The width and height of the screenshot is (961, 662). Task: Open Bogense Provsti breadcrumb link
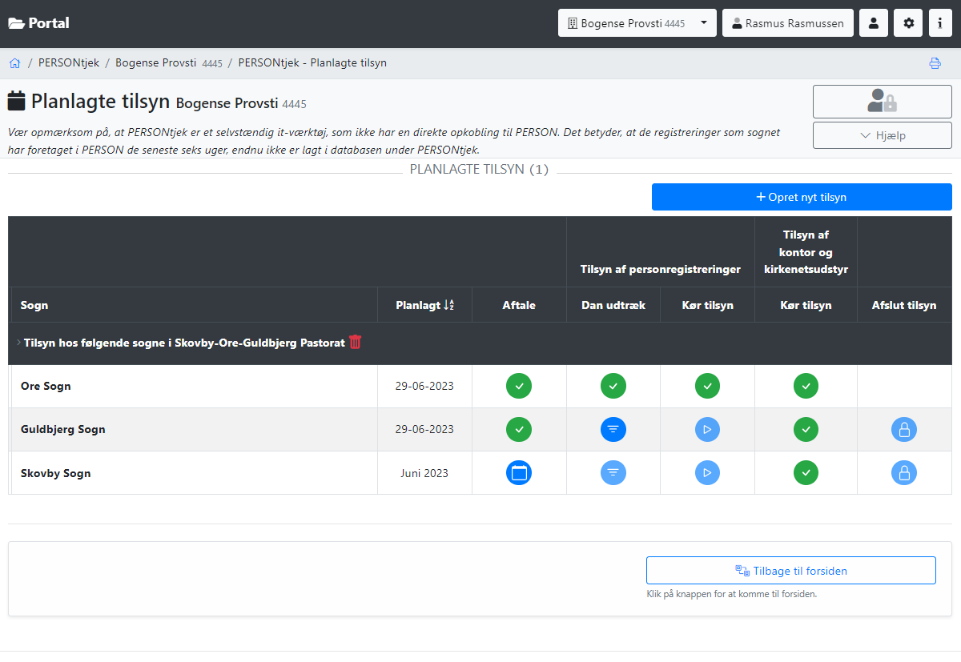169,62
